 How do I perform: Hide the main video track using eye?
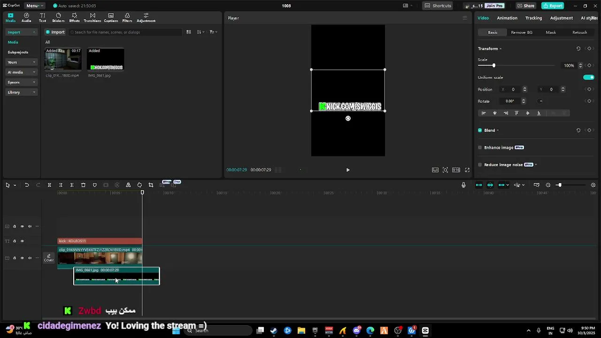(x=22, y=258)
